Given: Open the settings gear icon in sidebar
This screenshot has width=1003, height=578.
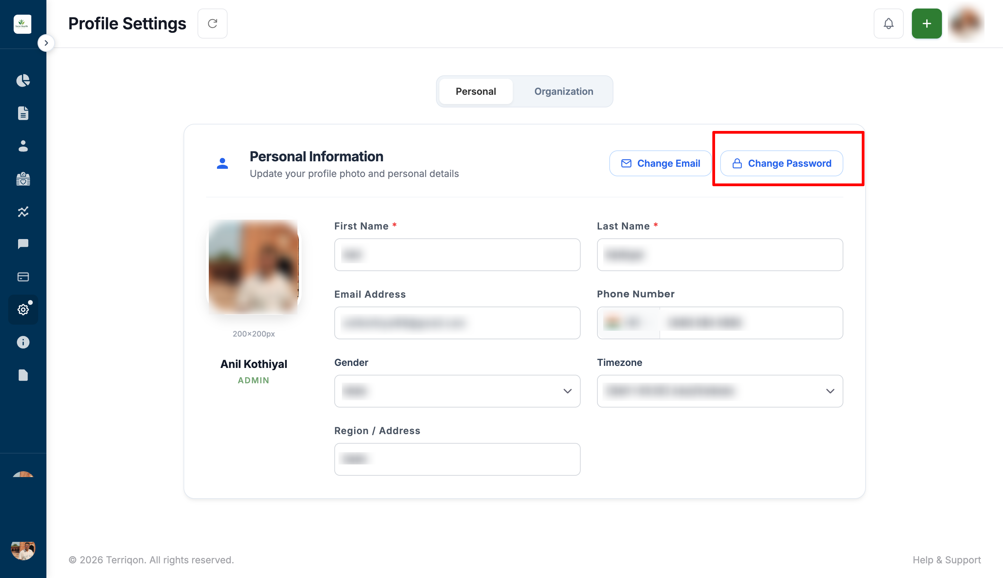Looking at the screenshot, I should tap(23, 309).
